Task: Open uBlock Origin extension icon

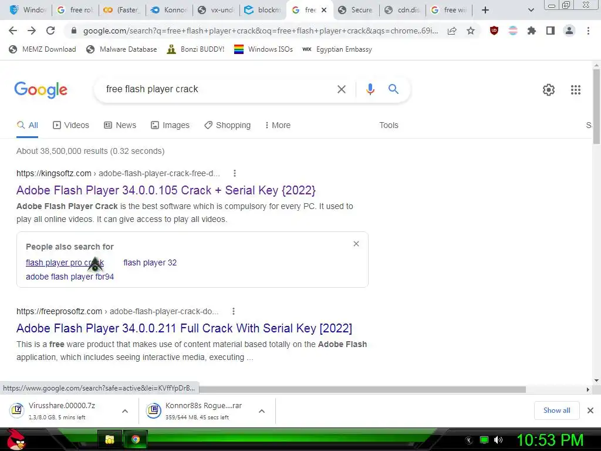Action: coord(494,31)
